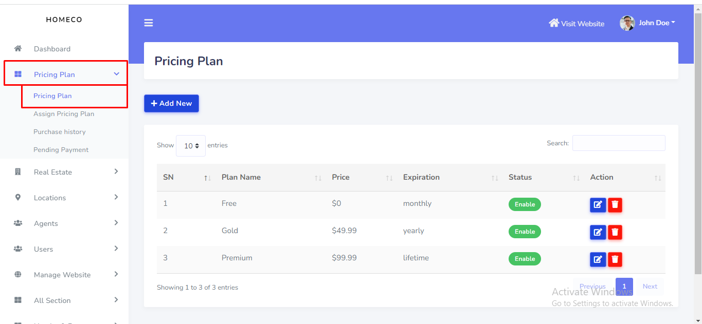Click John Doe's profile avatar
Image resolution: width=702 pixels, height=324 pixels.
627,23
